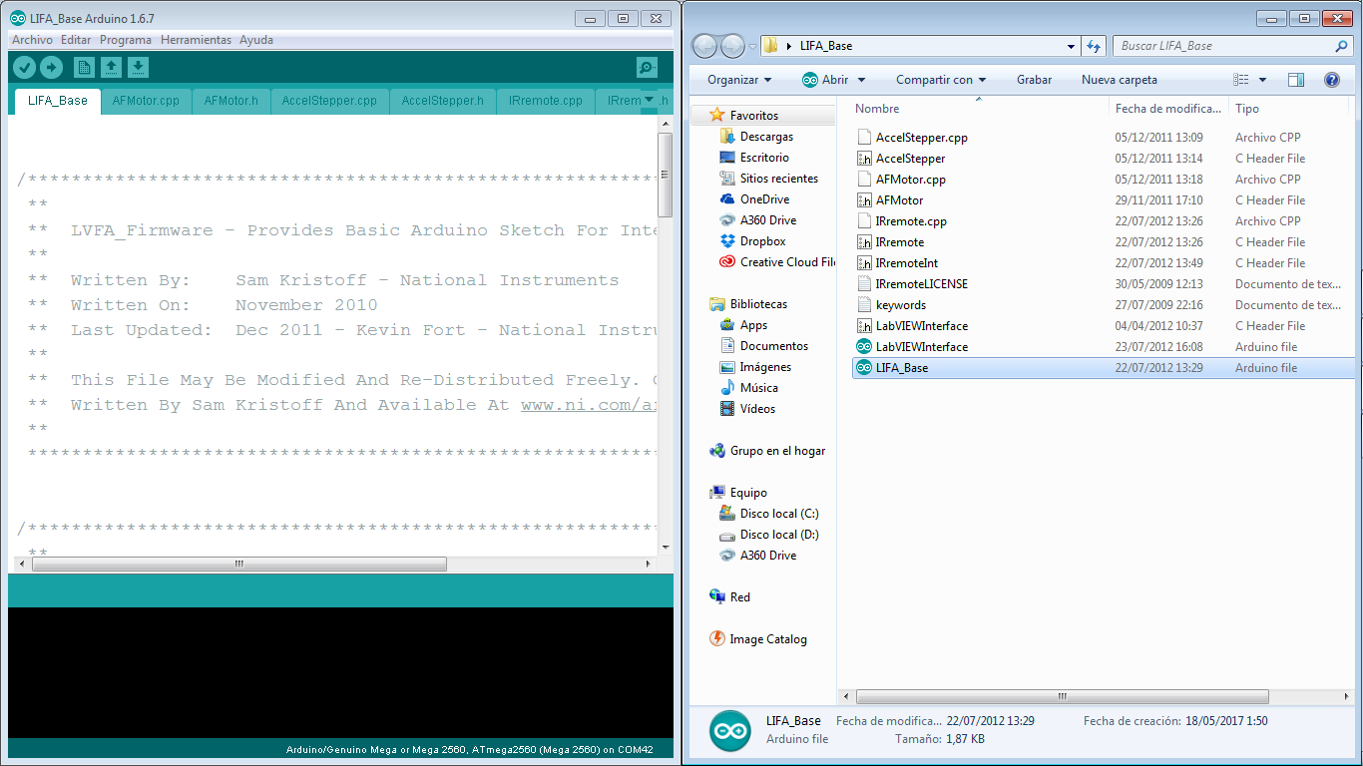Click the Nueva carpeta button

(1120, 80)
